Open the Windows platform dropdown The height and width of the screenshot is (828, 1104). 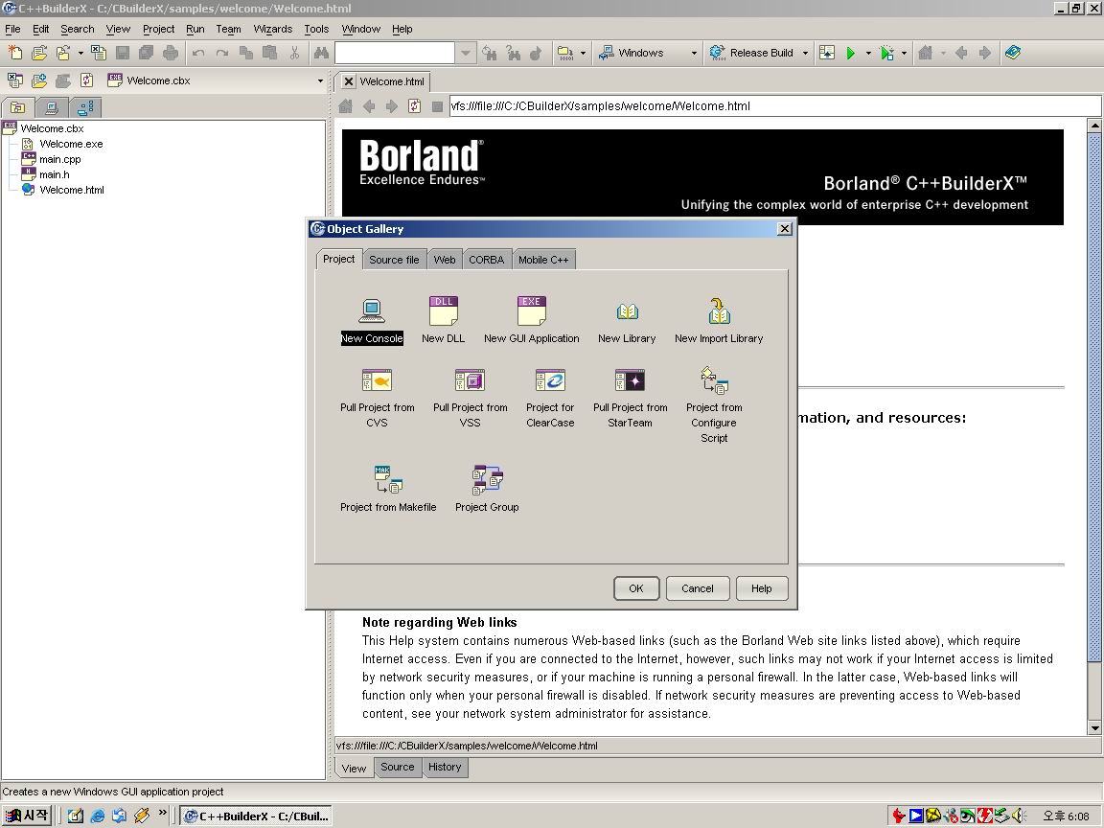coord(694,54)
